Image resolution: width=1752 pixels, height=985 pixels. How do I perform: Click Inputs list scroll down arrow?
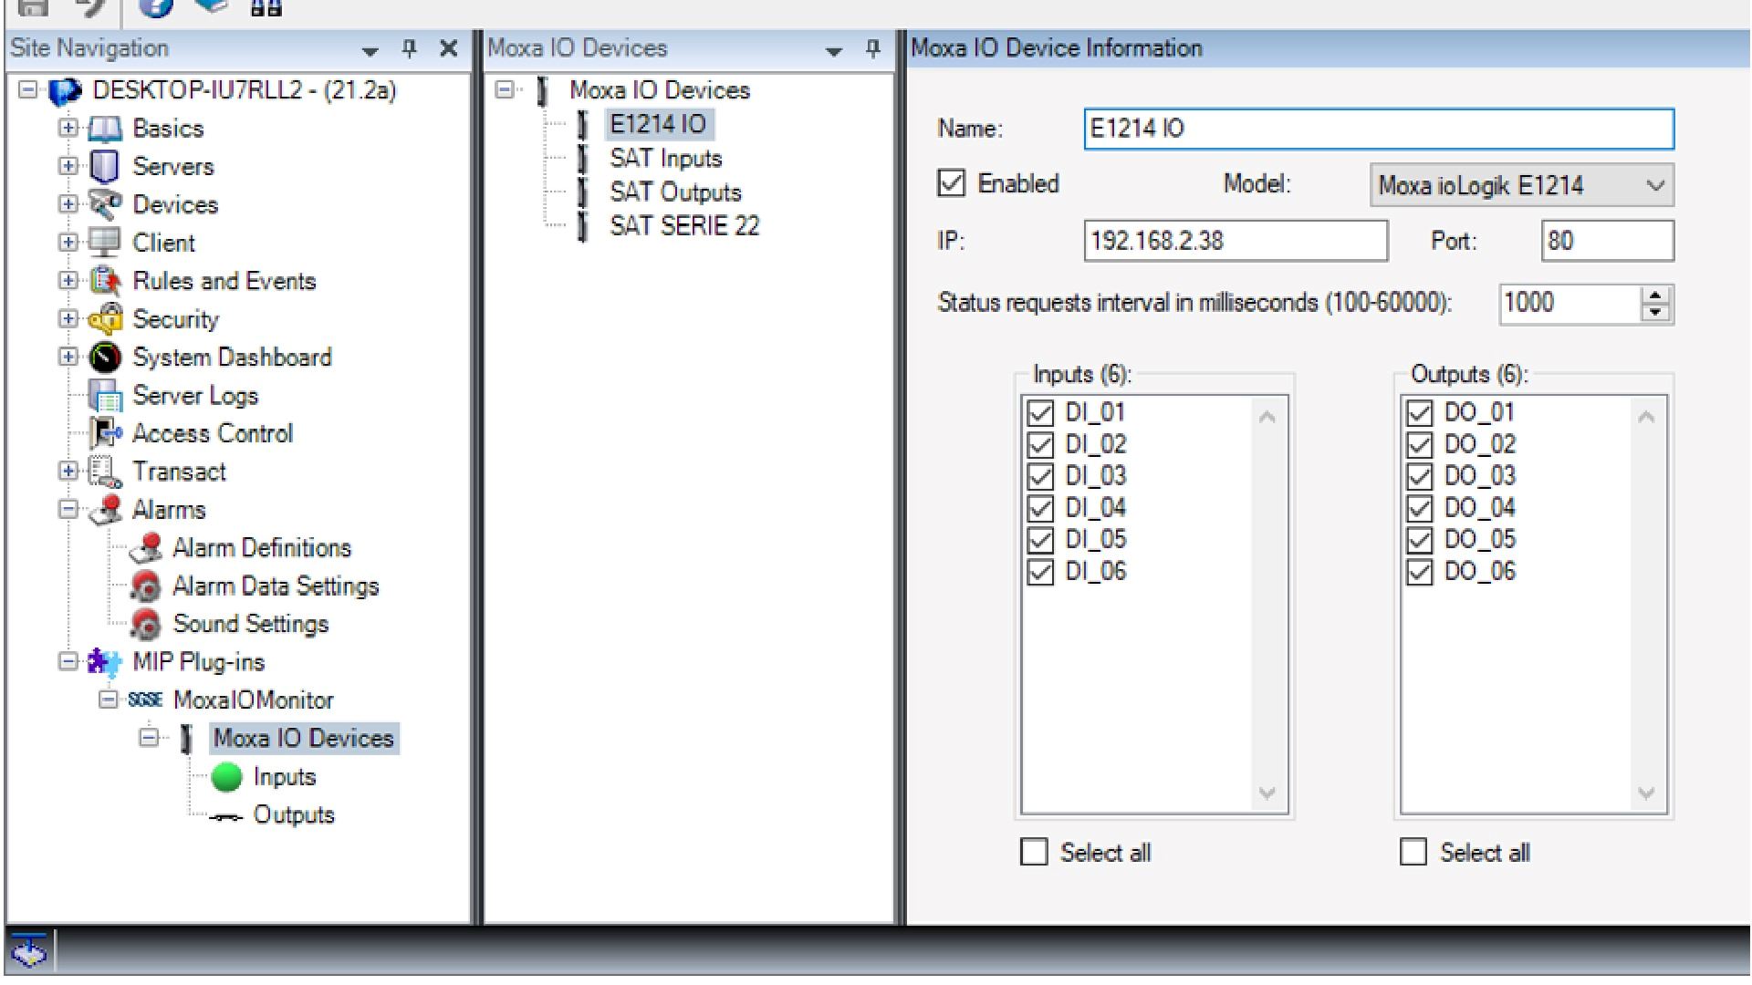click(1267, 793)
